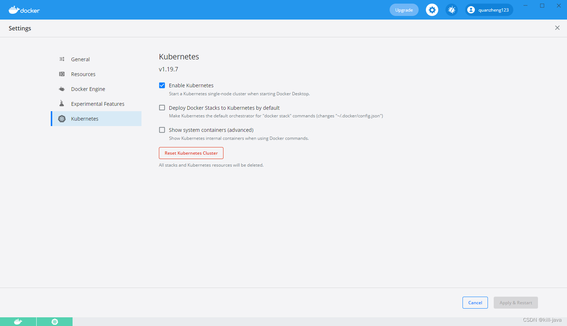Click the Kubernetes wheel icon in sidebar

click(x=62, y=119)
